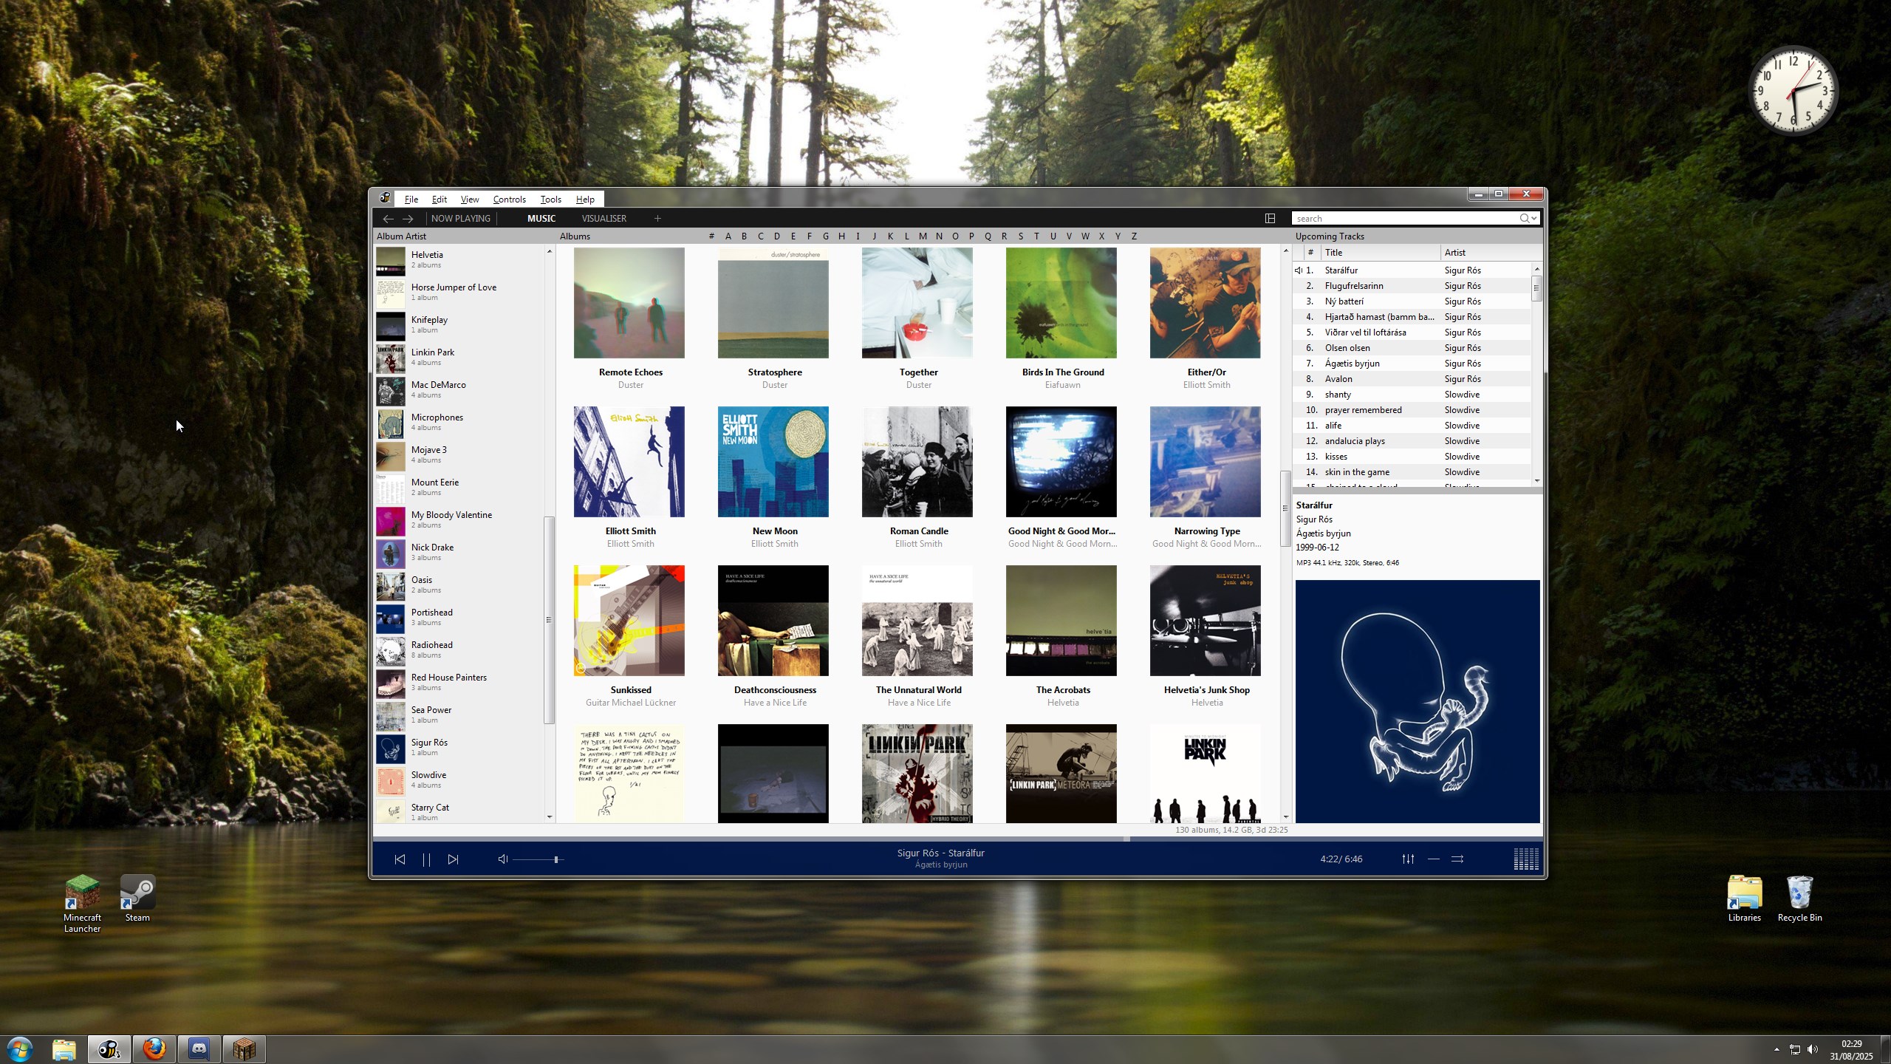Show hidden system tray icons arrow
The width and height of the screenshot is (1891, 1064).
1777,1049
